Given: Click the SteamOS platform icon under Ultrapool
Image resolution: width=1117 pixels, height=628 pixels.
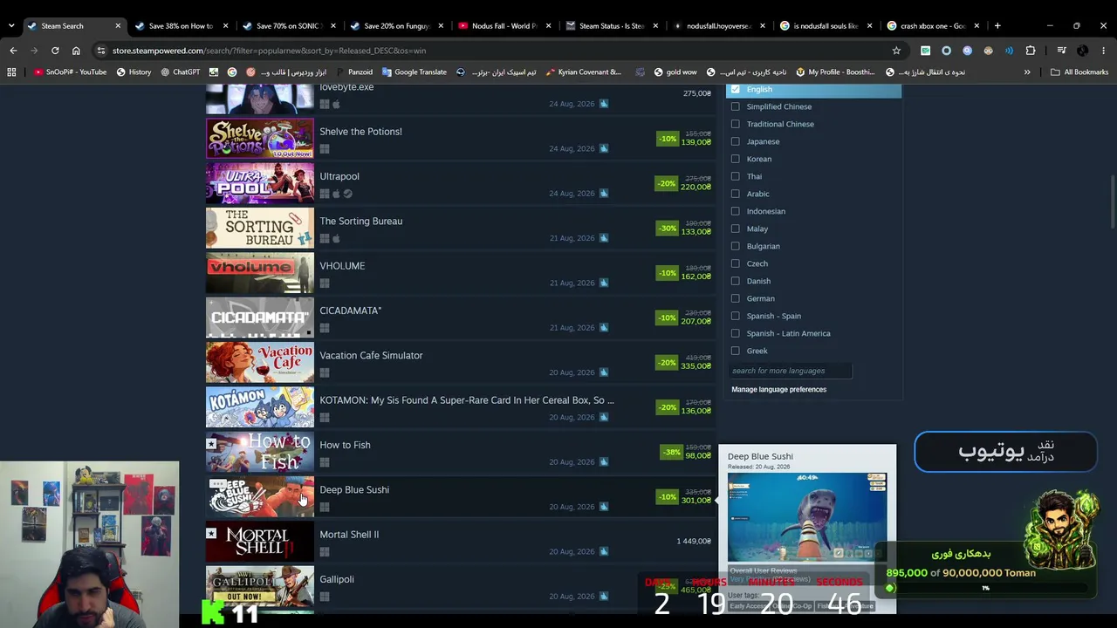Looking at the screenshot, I should [x=347, y=194].
